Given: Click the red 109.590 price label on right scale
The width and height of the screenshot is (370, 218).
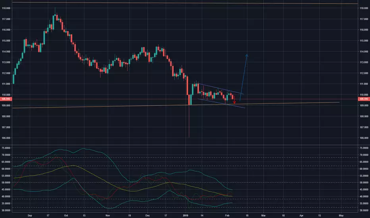Looking at the screenshot, I should (364, 99).
